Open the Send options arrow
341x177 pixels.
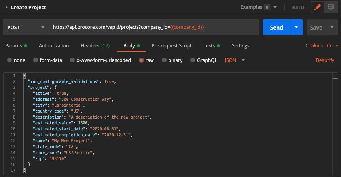[296, 27]
